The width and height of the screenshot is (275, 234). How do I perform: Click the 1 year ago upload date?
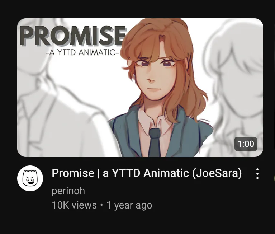[x=129, y=205]
